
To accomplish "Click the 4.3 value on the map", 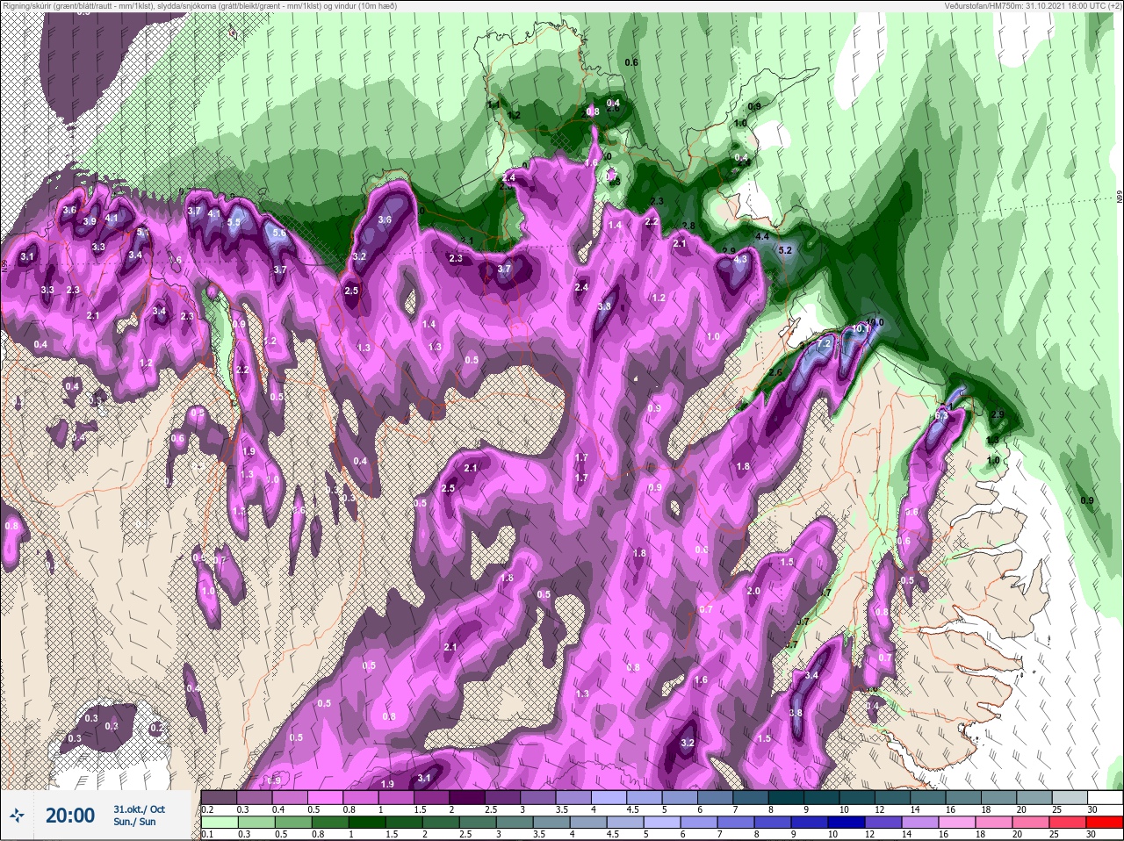I will [740, 259].
